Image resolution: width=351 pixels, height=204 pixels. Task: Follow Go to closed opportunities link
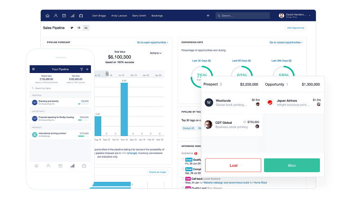point(286,42)
